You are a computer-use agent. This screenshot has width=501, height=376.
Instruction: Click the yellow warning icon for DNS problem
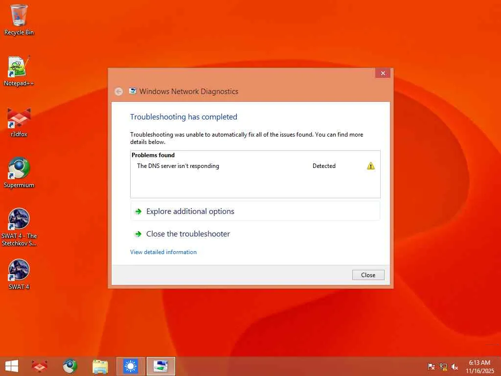point(371,166)
